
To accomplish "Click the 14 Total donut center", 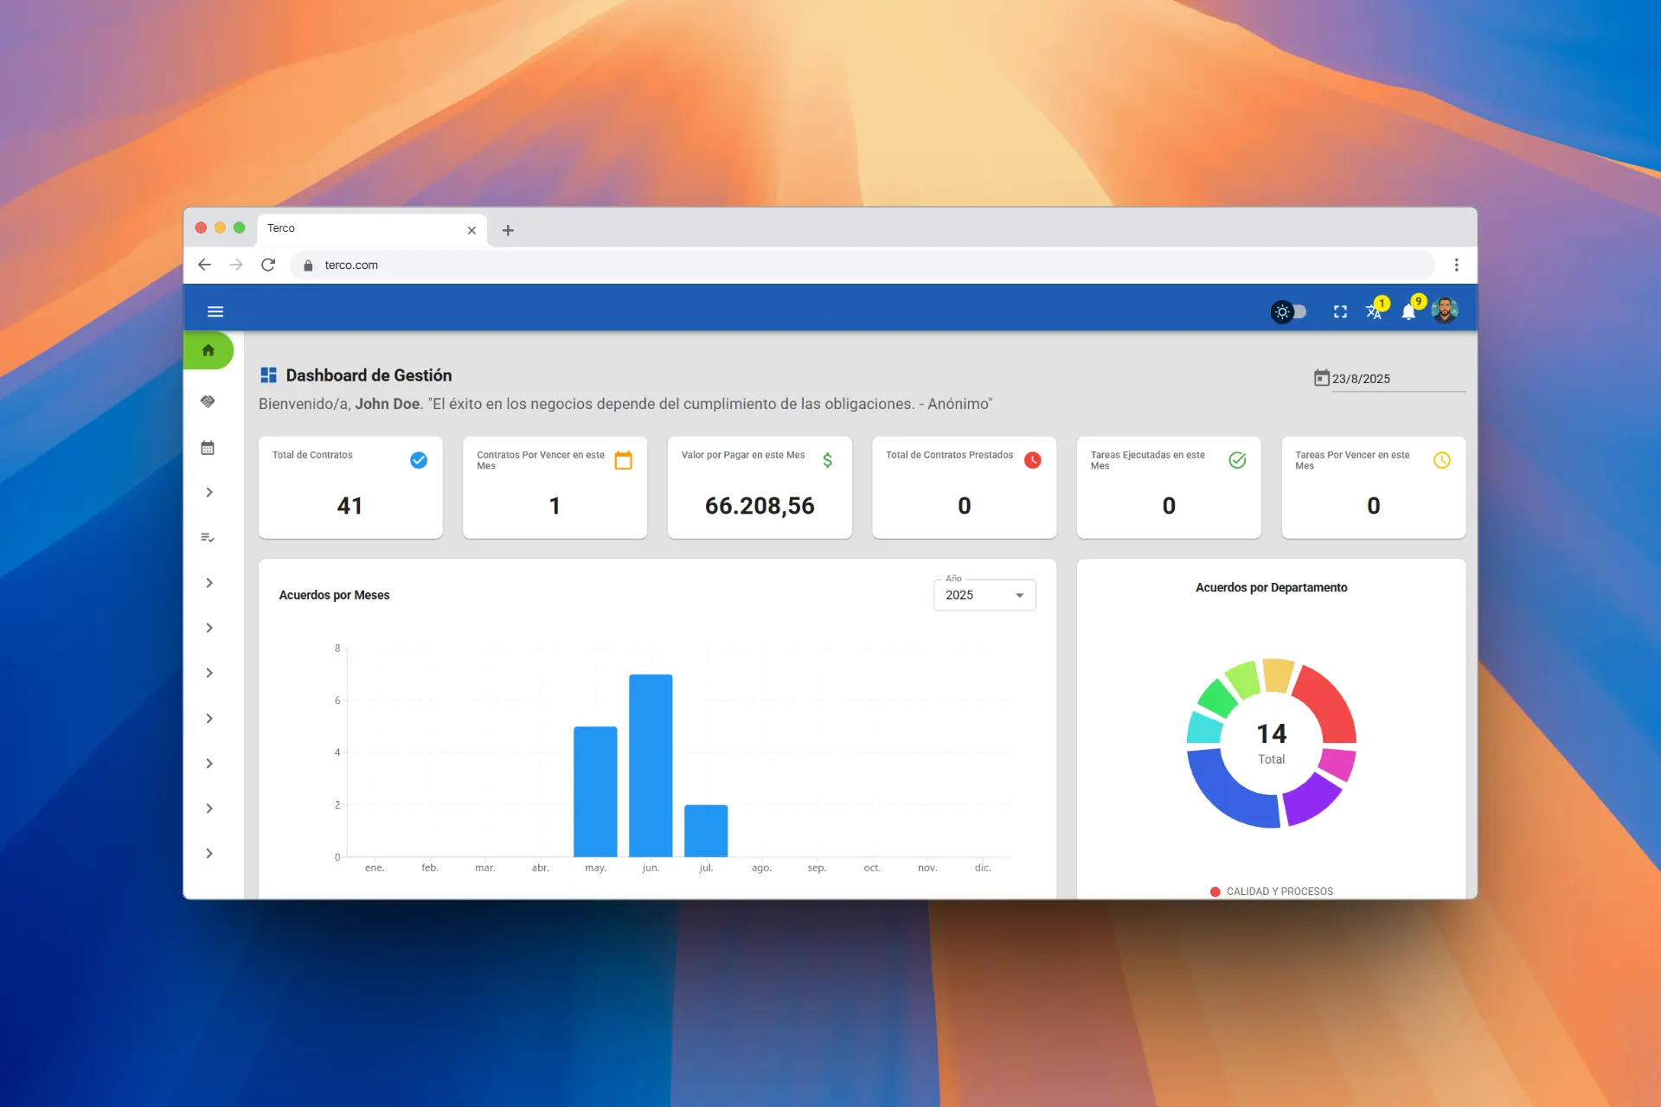I will click(x=1271, y=744).
